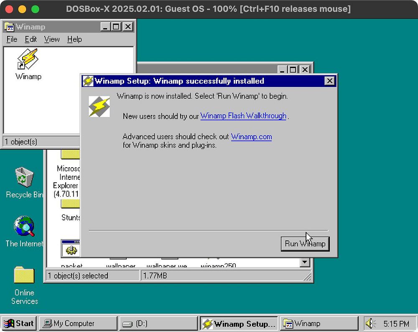Viewport: 418px width, 332px height.
Task: Close the Winamp folder window
Action: click(128, 27)
